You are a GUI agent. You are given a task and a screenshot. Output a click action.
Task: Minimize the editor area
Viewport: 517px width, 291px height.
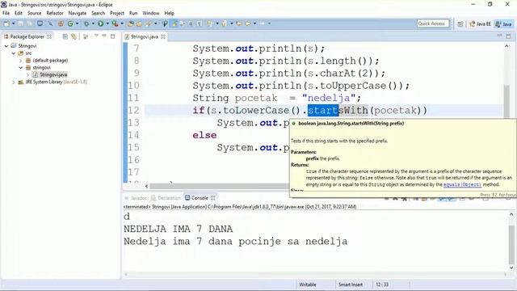tap(499, 36)
